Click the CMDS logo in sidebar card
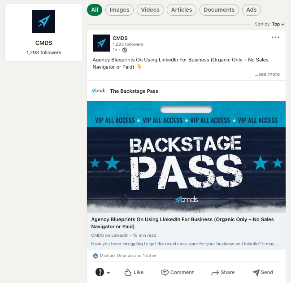Screen dimensions: 291x283 pos(43,22)
